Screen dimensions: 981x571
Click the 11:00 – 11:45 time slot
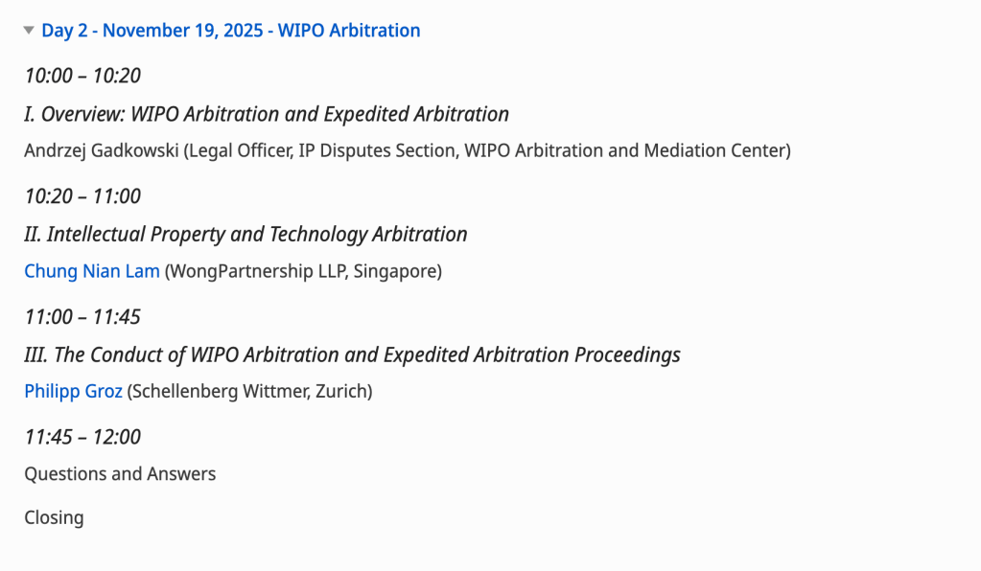tap(82, 317)
